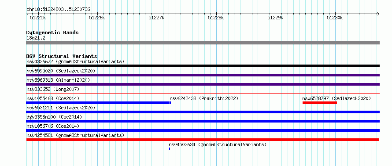Click the 51228k ruler label

(x=216, y=18)
